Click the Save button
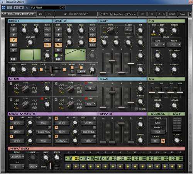Image resolution: width=193 pixels, height=174 pixels. [183, 14]
